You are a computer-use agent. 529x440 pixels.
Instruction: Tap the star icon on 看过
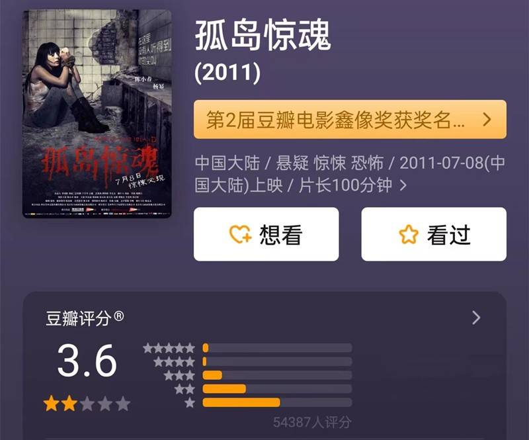point(409,234)
